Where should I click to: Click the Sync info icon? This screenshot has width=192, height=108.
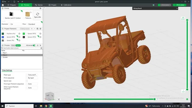[37, 14]
